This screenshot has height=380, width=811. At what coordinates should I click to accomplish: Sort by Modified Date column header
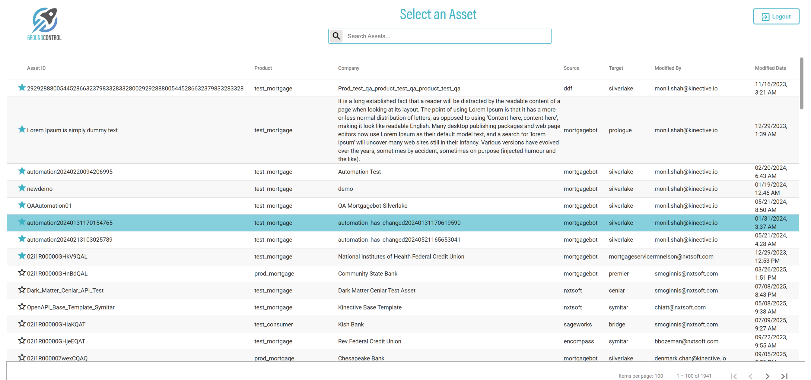coord(770,68)
